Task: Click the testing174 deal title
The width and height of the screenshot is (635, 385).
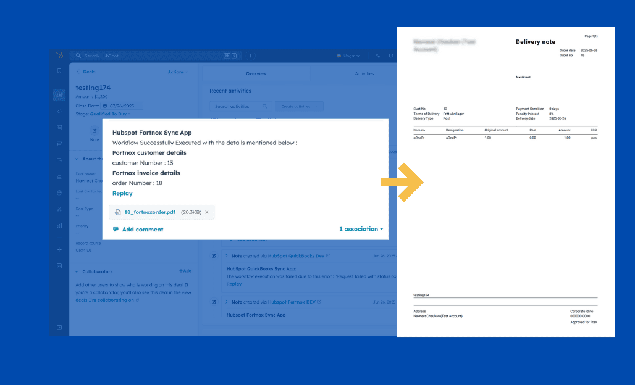Action: coord(93,88)
